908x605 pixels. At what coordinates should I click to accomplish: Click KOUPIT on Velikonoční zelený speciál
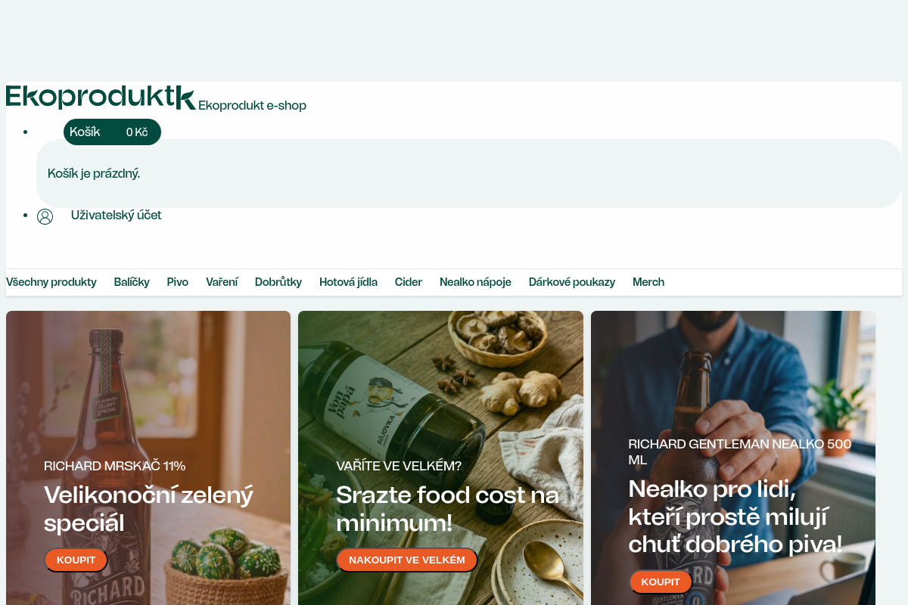(76, 560)
